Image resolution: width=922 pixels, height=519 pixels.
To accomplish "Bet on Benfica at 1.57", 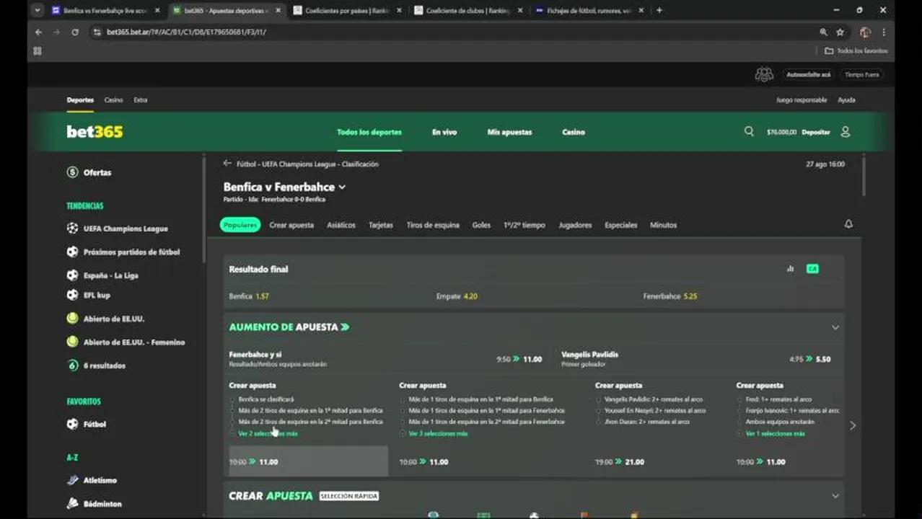I will pos(327,296).
